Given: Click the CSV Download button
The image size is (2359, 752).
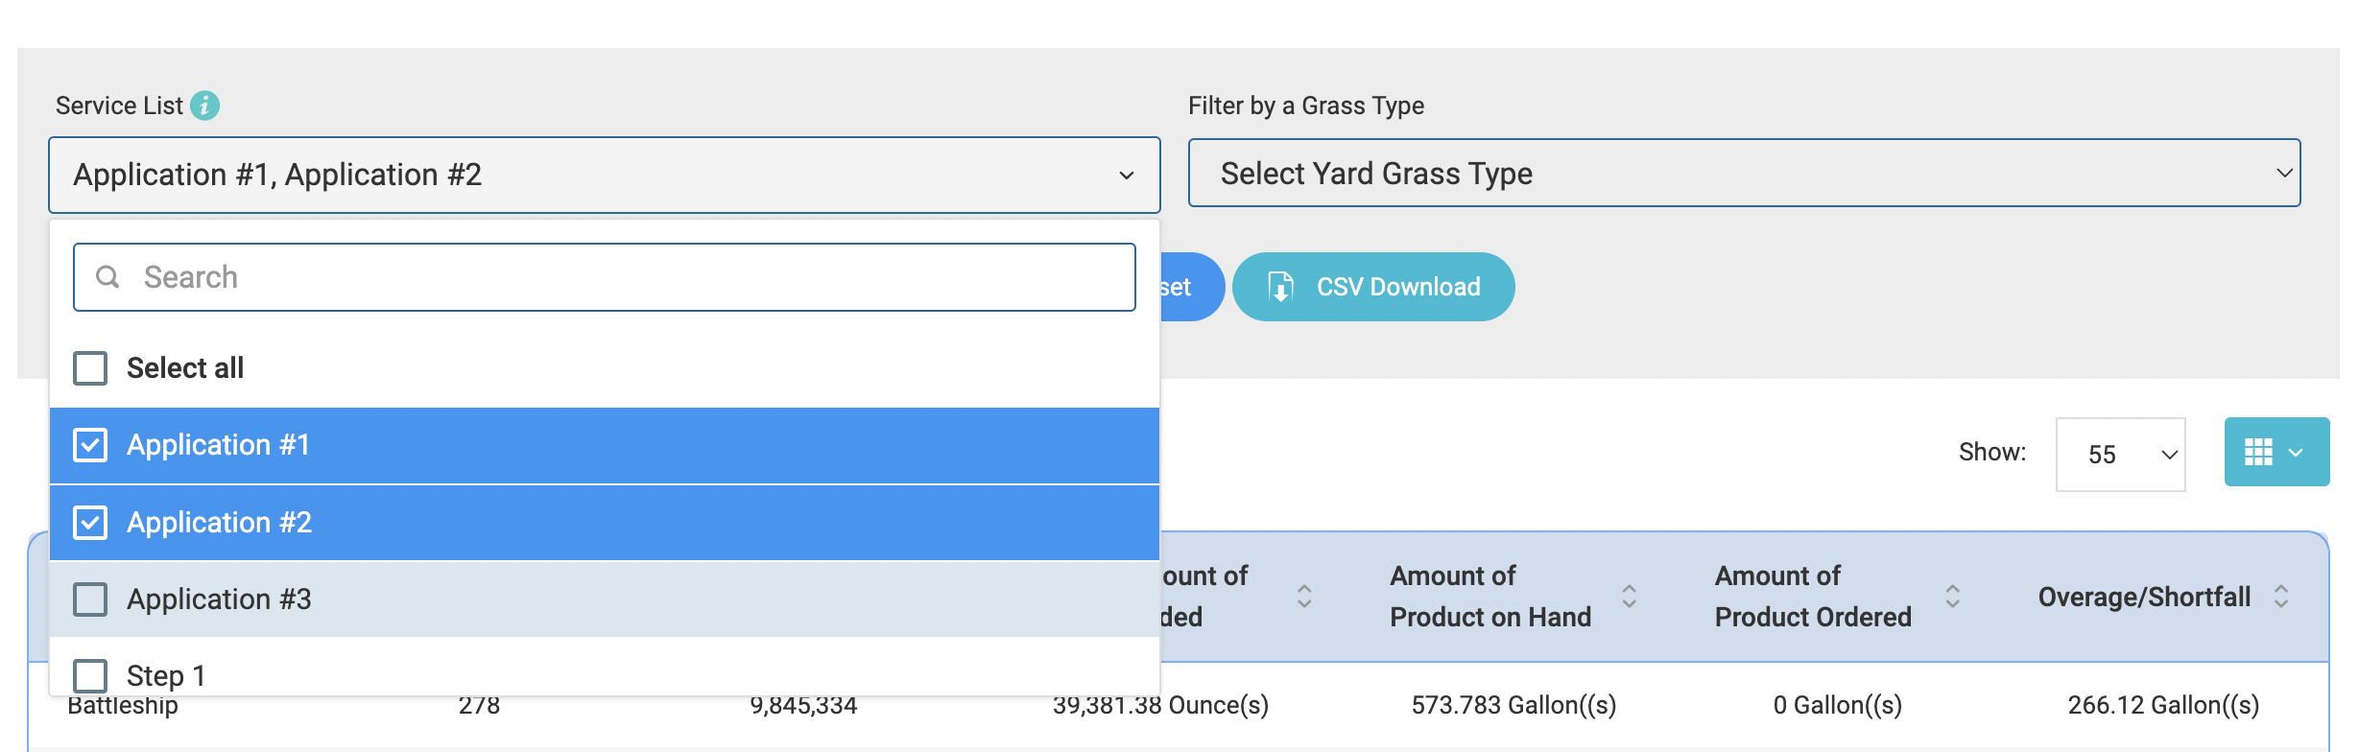Looking at the screenshot, I should pyautogui.click(x=1372, y=287).
